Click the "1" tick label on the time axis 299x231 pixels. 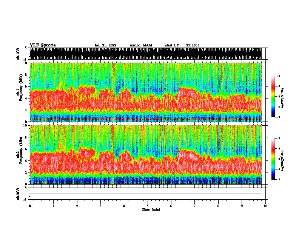point(53,206)
